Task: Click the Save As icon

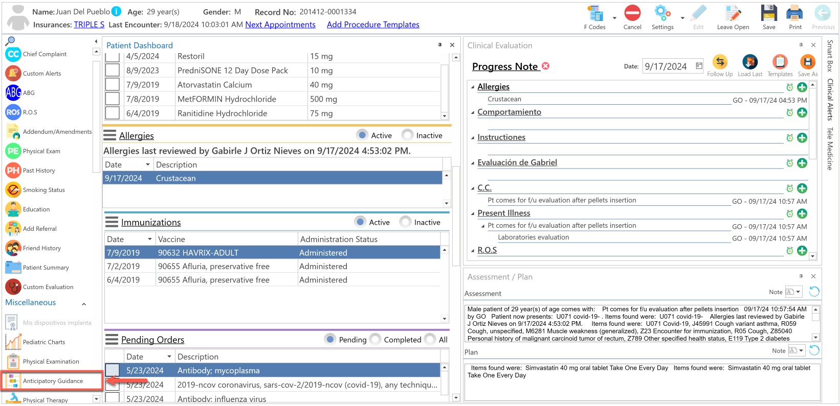Action: click(807, 62)
